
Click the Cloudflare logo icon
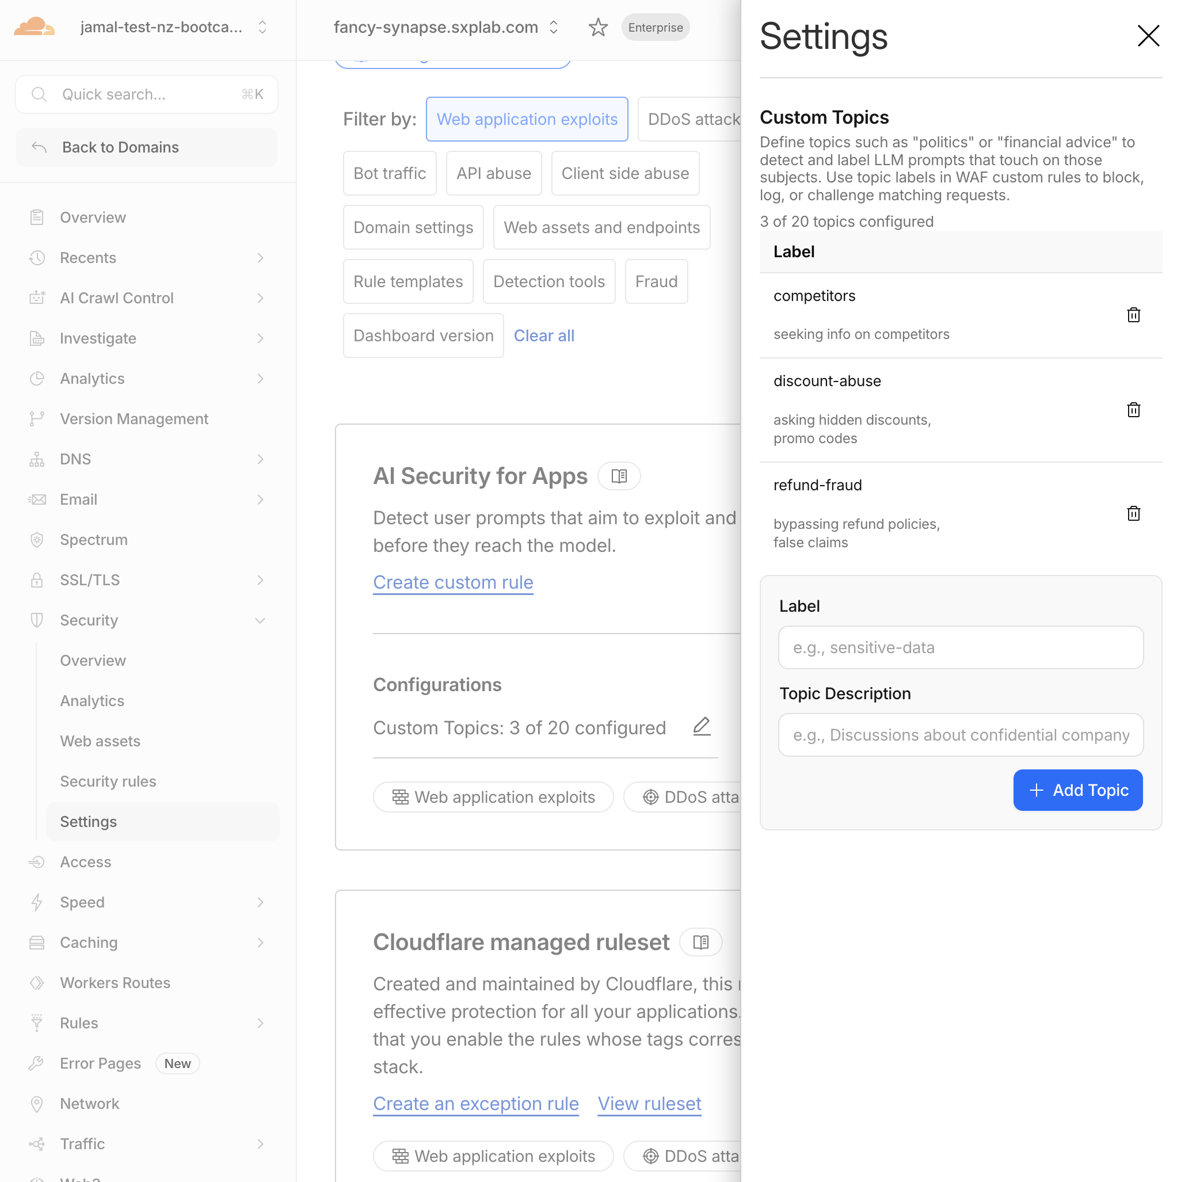[x=35, y=27]
